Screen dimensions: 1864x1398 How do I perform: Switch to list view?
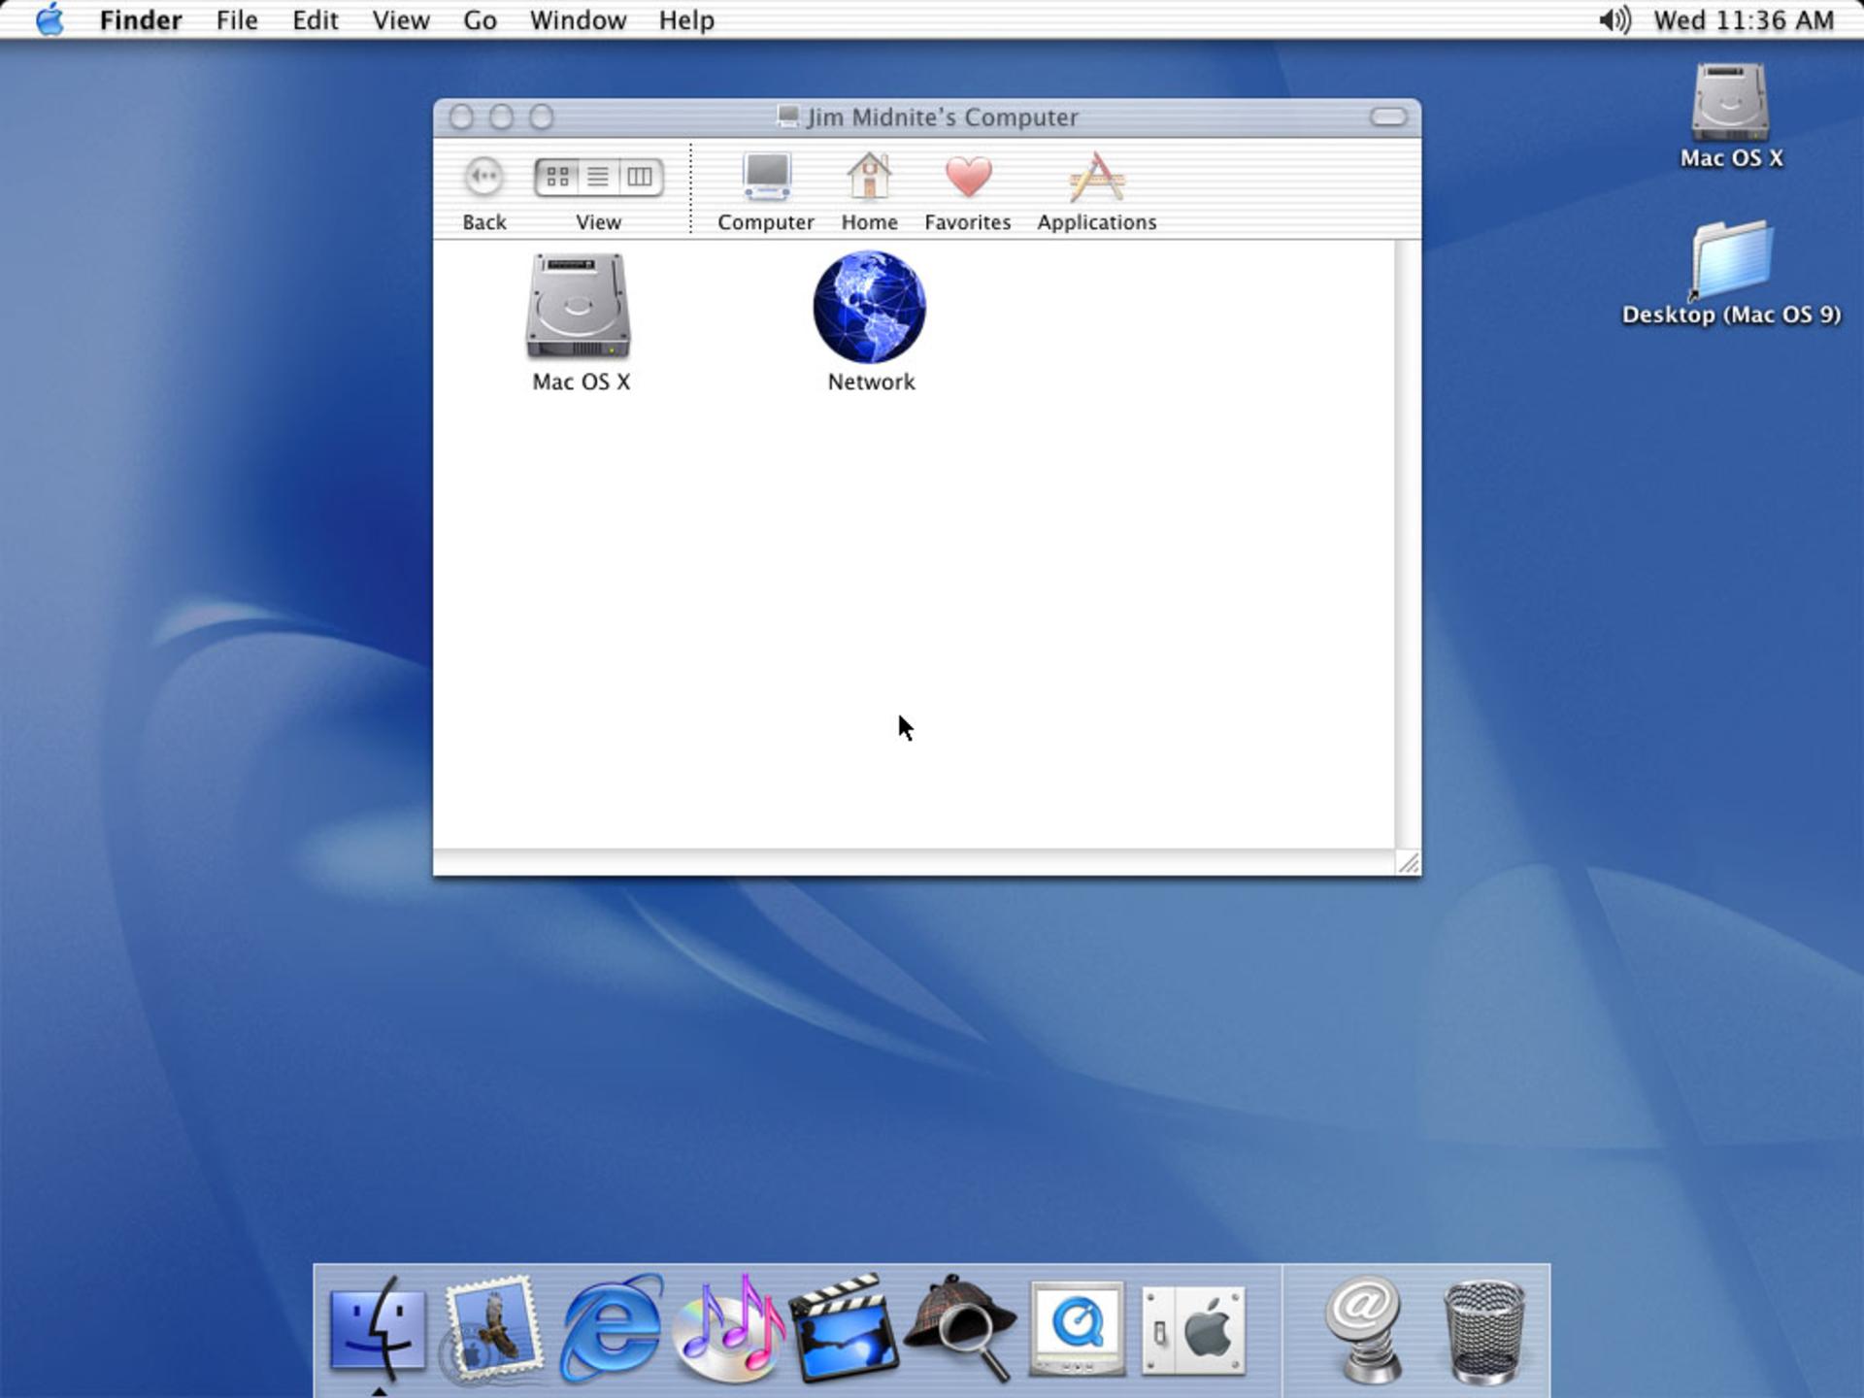598,177
